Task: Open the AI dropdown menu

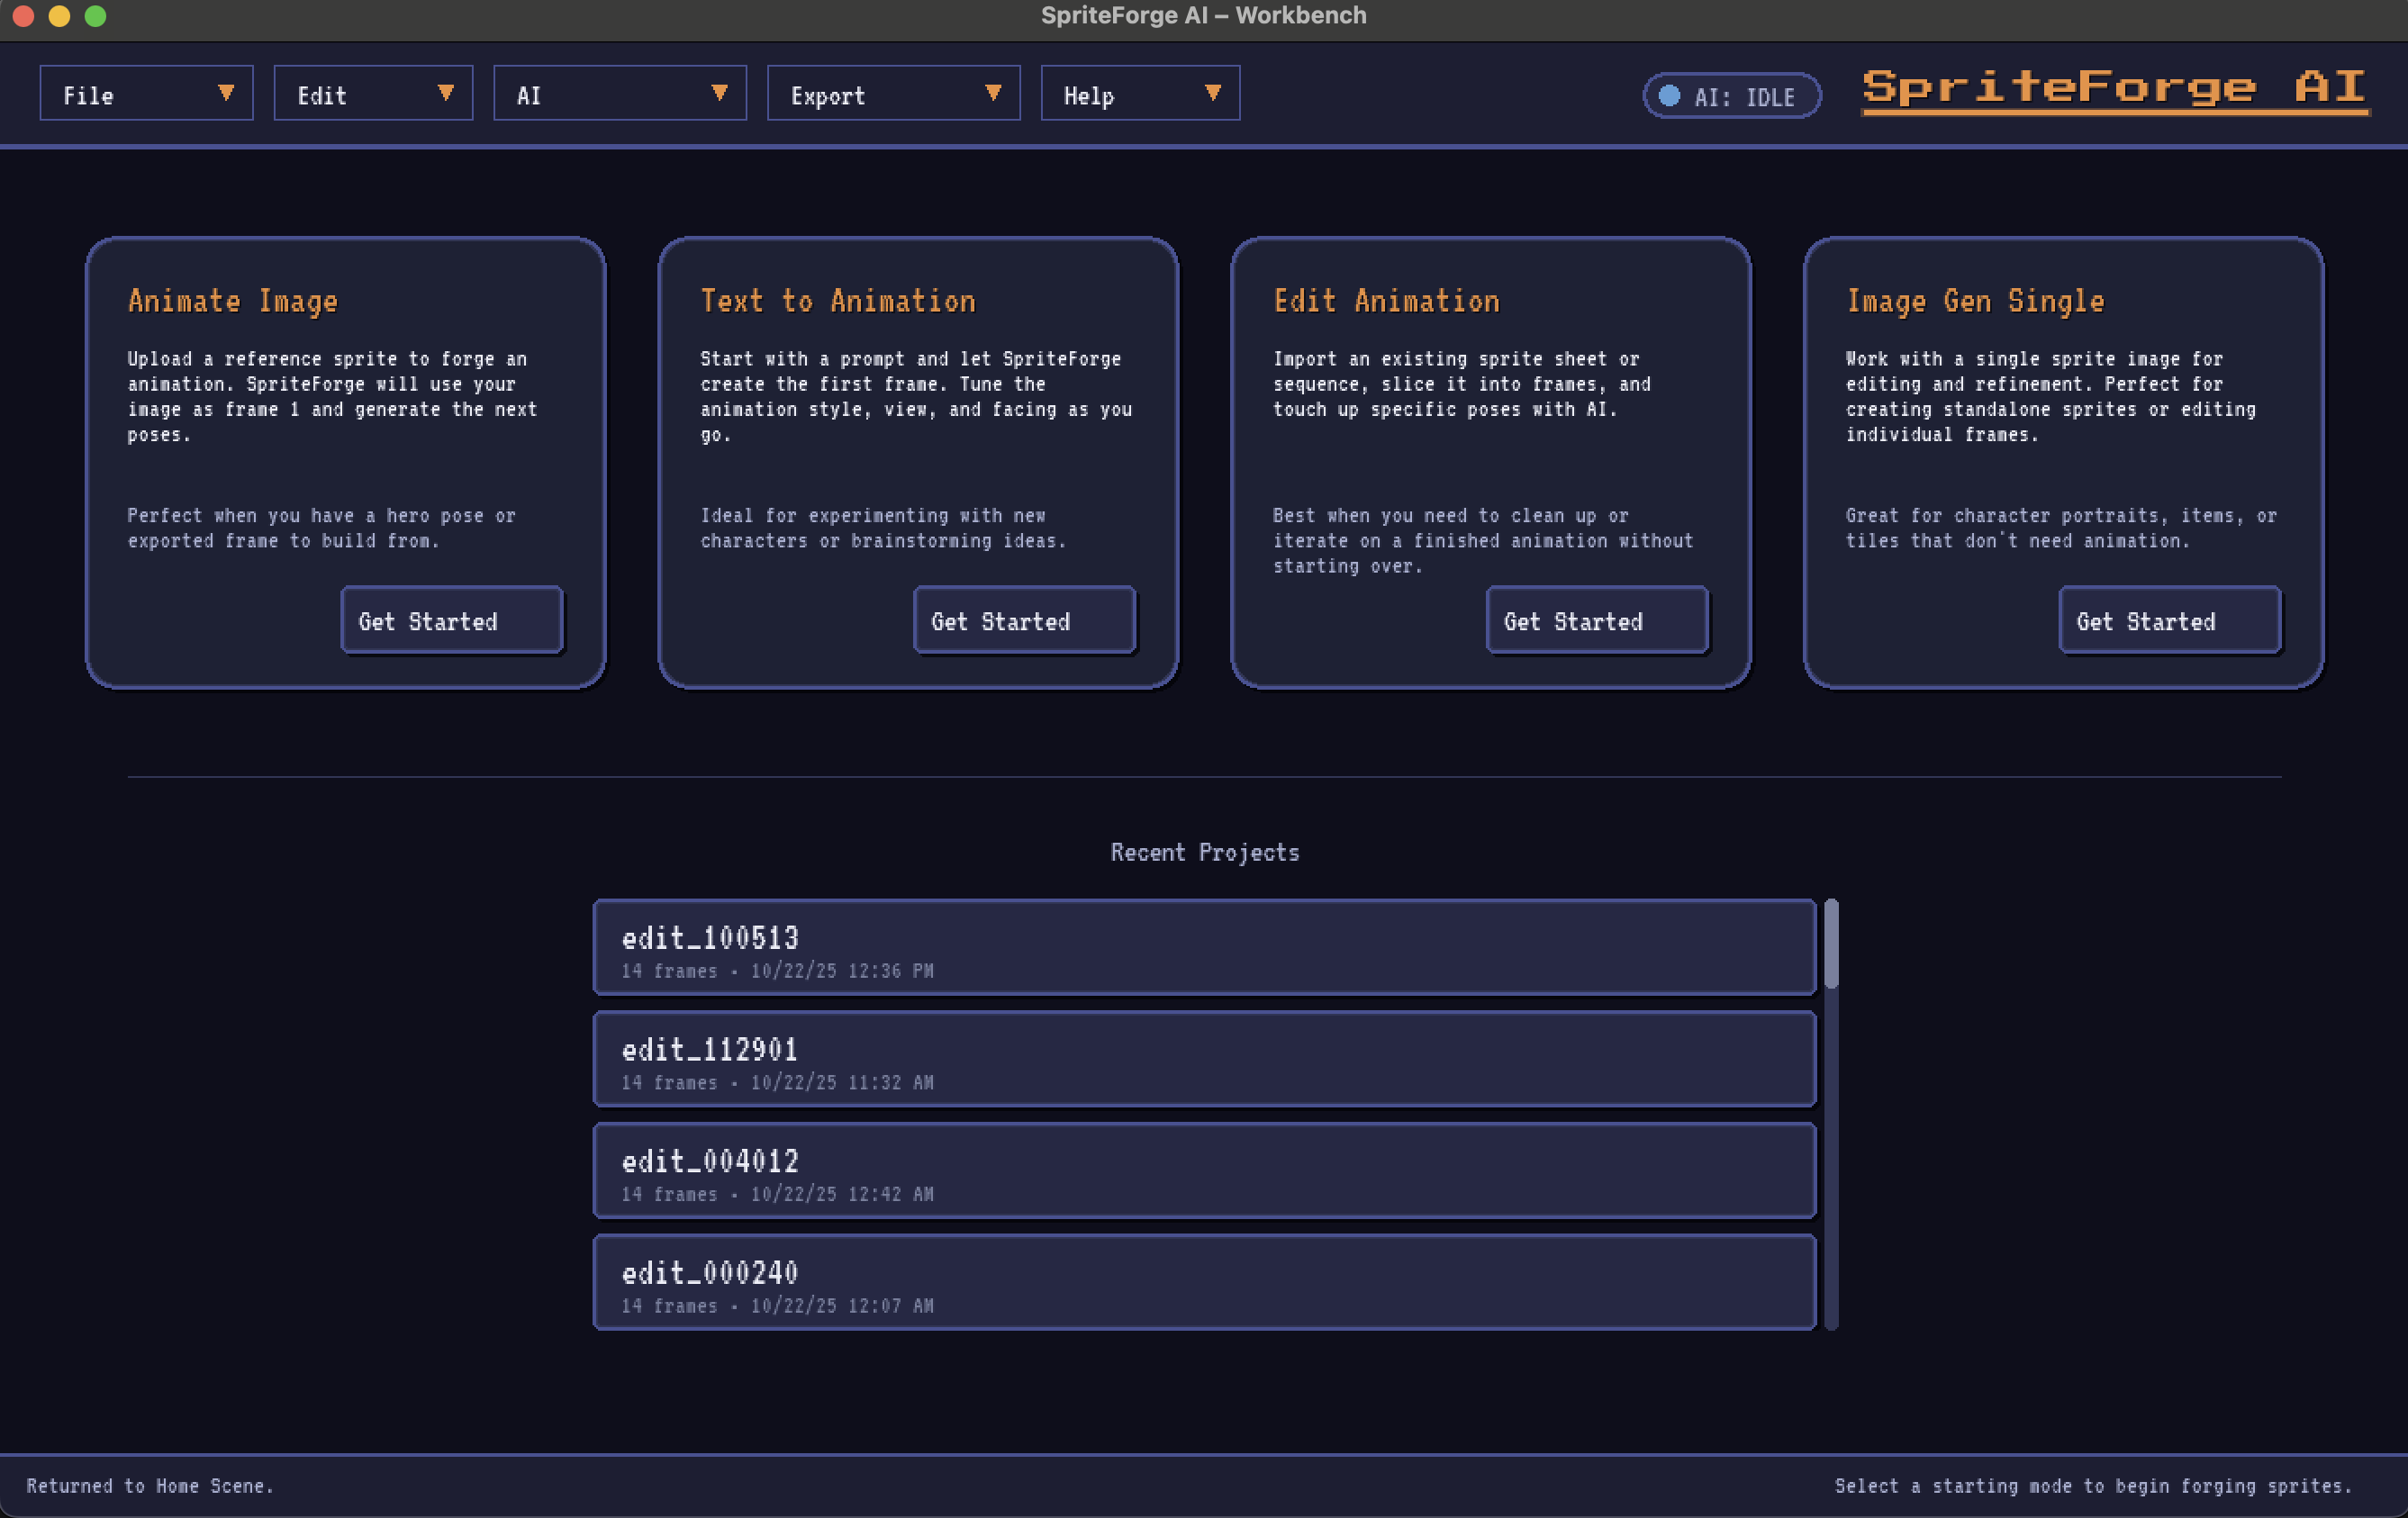Action: coord(619,94)
